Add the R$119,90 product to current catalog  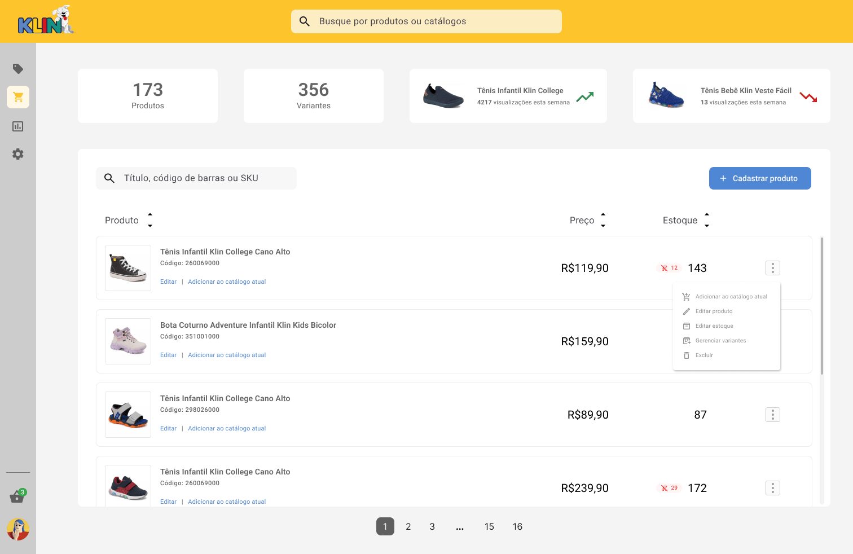point(227,282)
